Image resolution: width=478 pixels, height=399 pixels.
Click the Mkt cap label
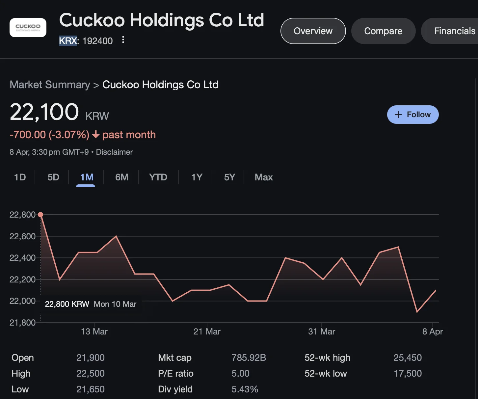coord(175,358)
